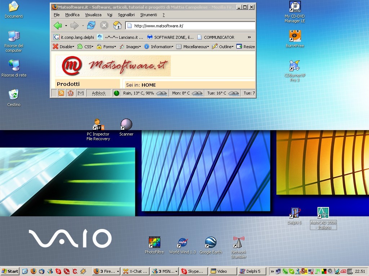Image resolution: width=369 pixels, height=276 pixels.
Task: Open the Cestino recycle bin
Action: (x=14, y=98)
